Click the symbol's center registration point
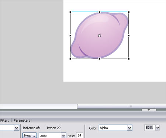The width and height of the screenshot is (166, 138). click(x=100, y=36)
